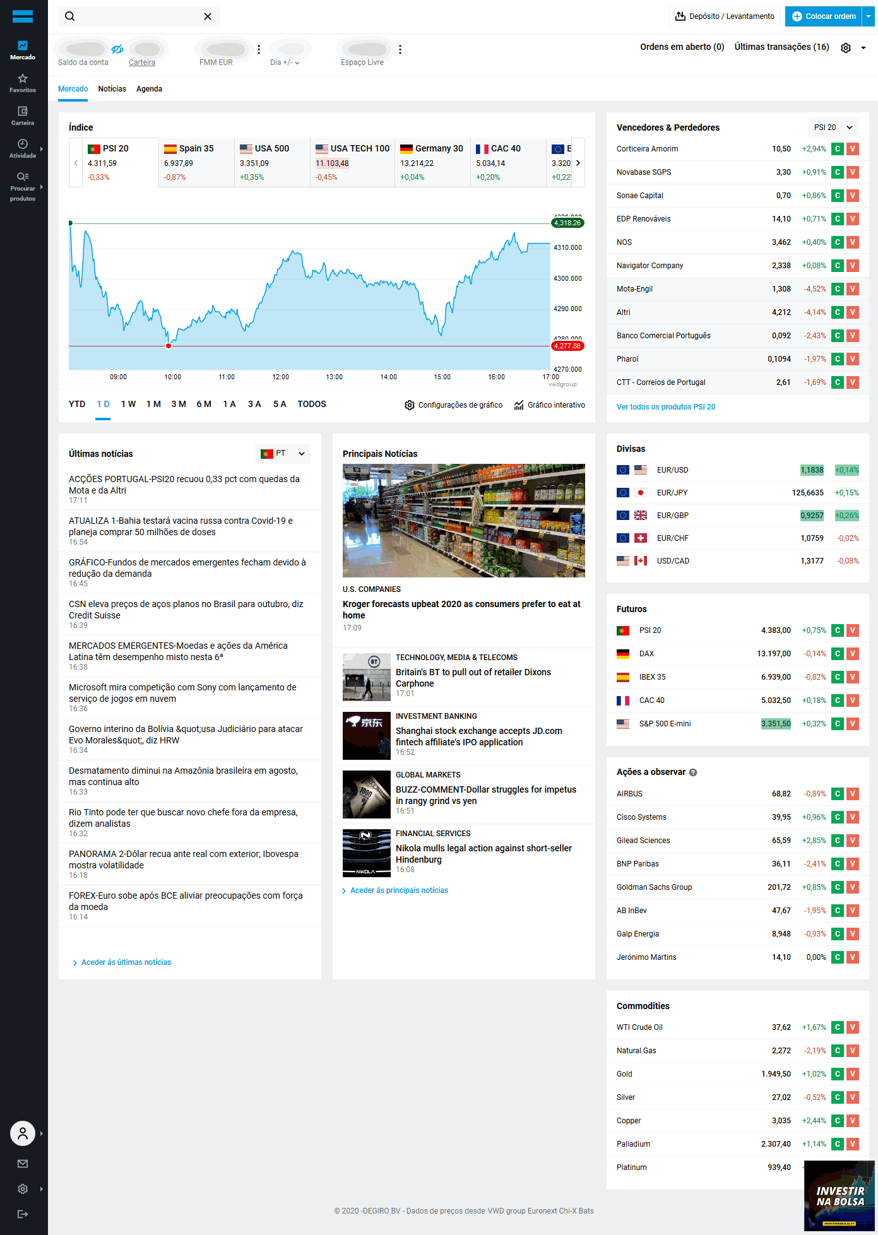Click buy C button for AIRBUS
878x1235 pixels.
(838, 794)
